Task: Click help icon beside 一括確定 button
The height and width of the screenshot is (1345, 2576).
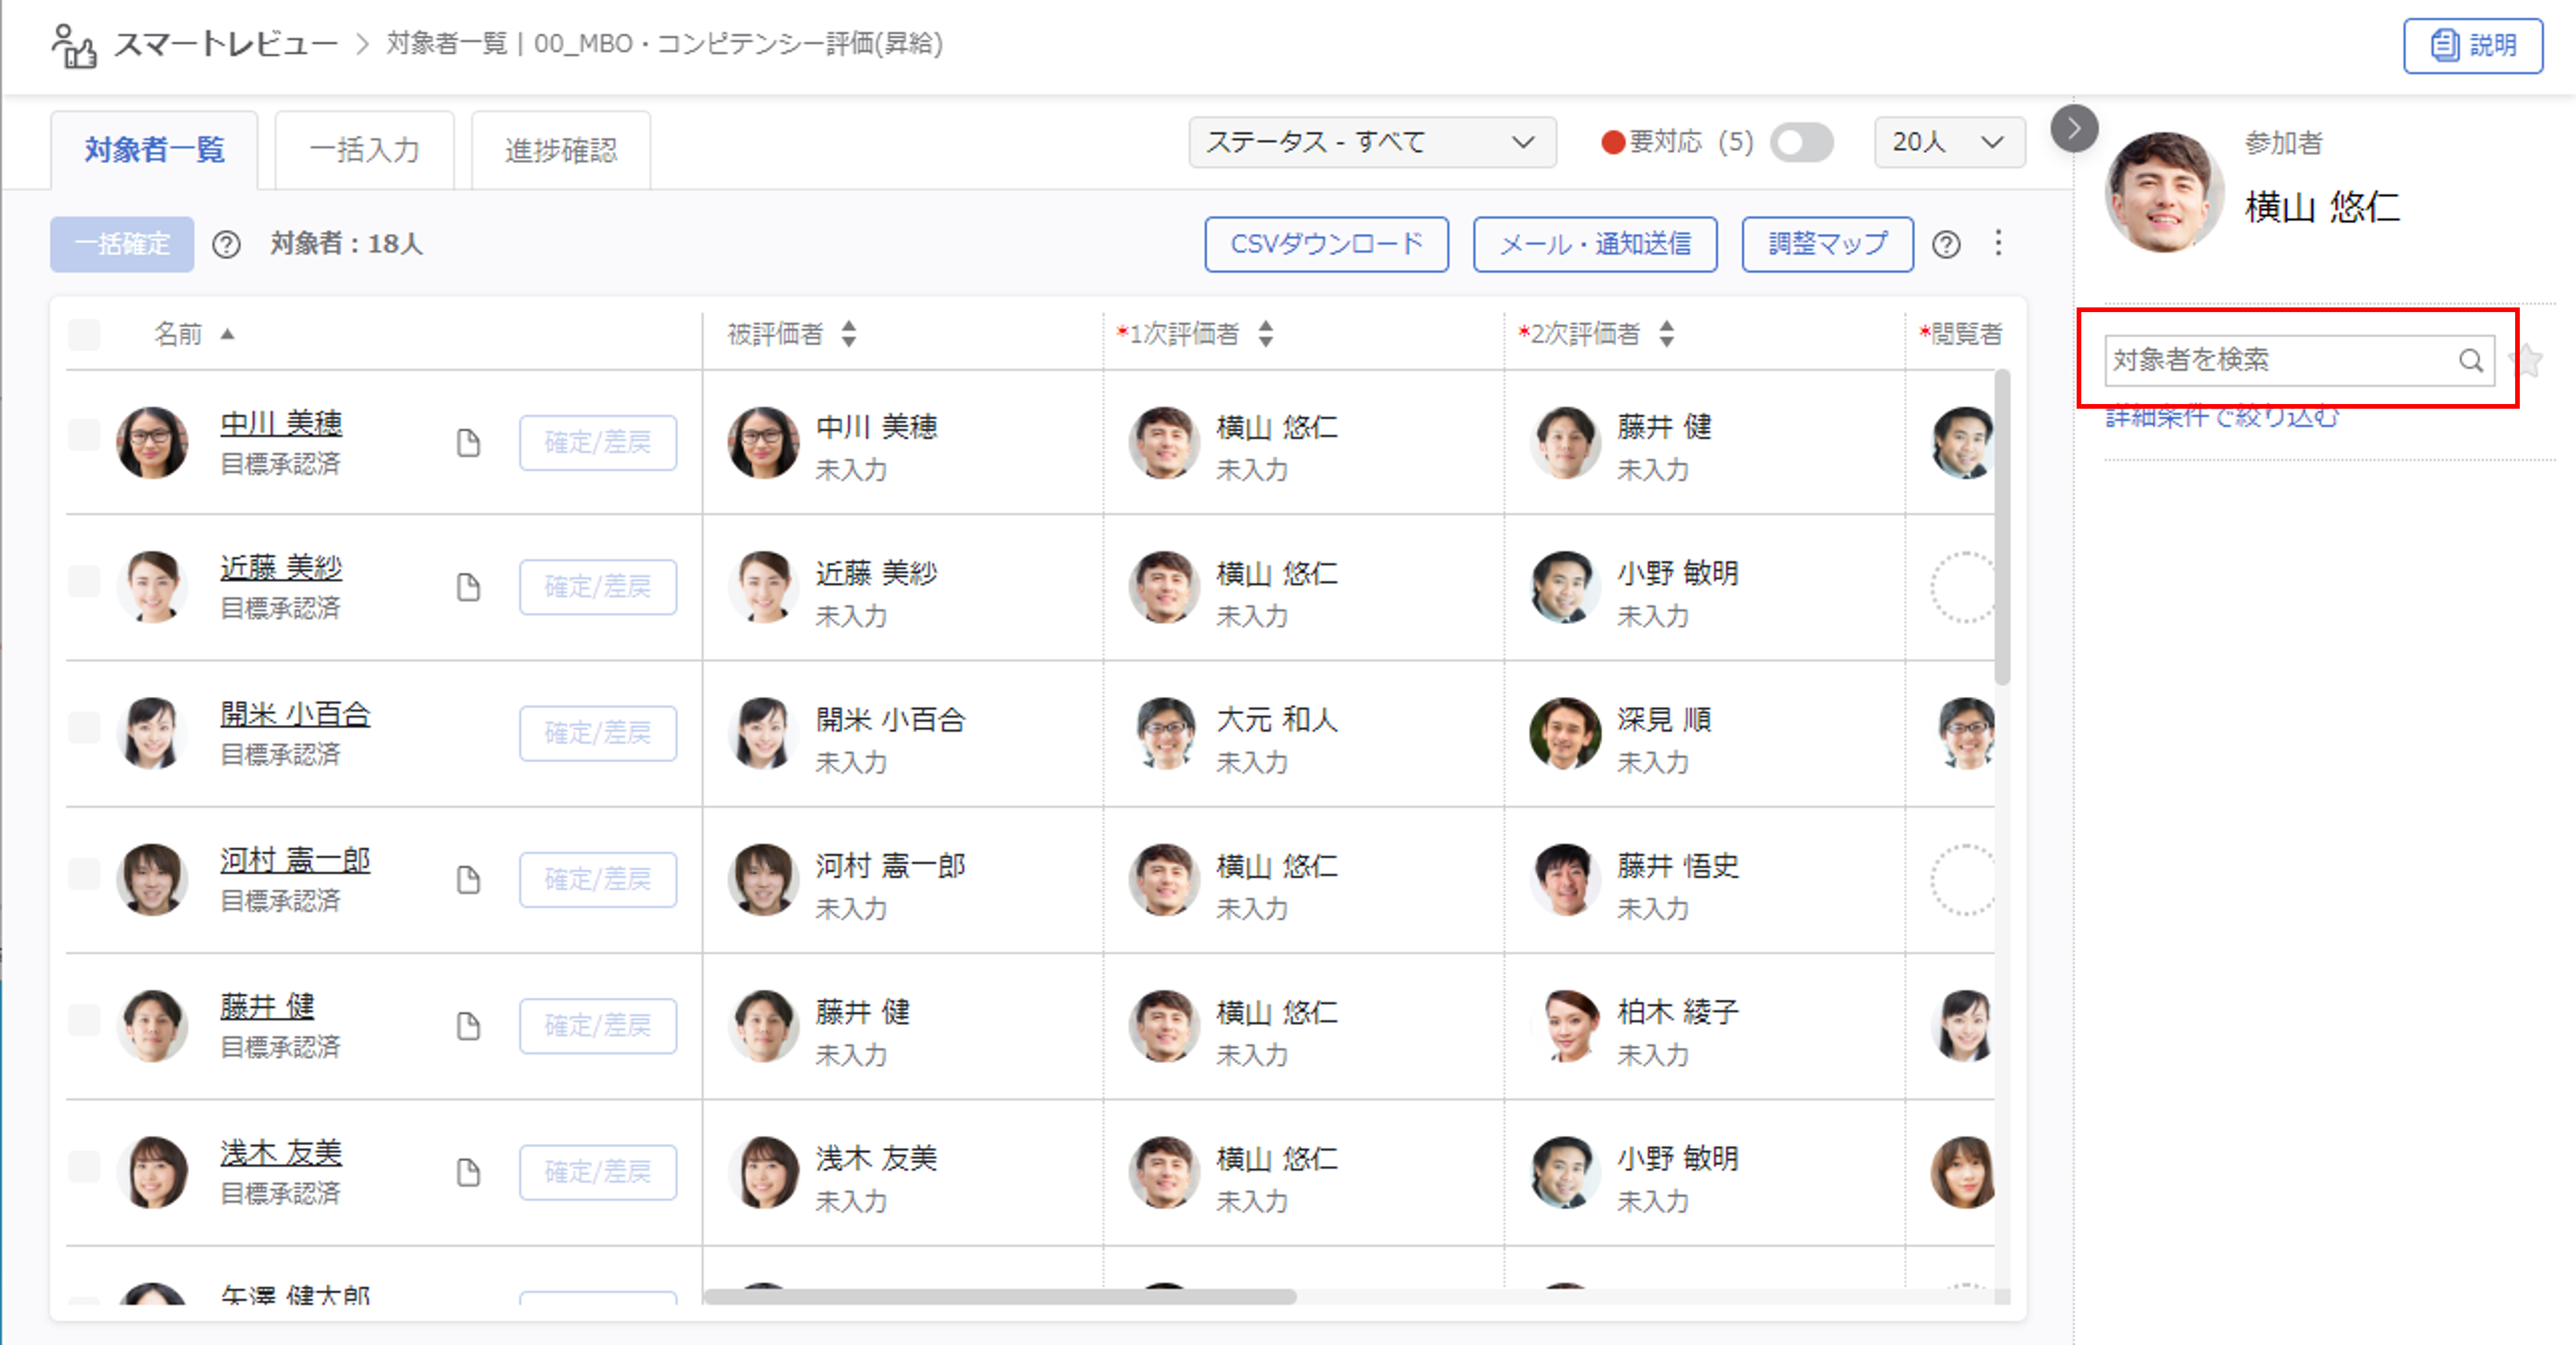Action: point(227,244)
